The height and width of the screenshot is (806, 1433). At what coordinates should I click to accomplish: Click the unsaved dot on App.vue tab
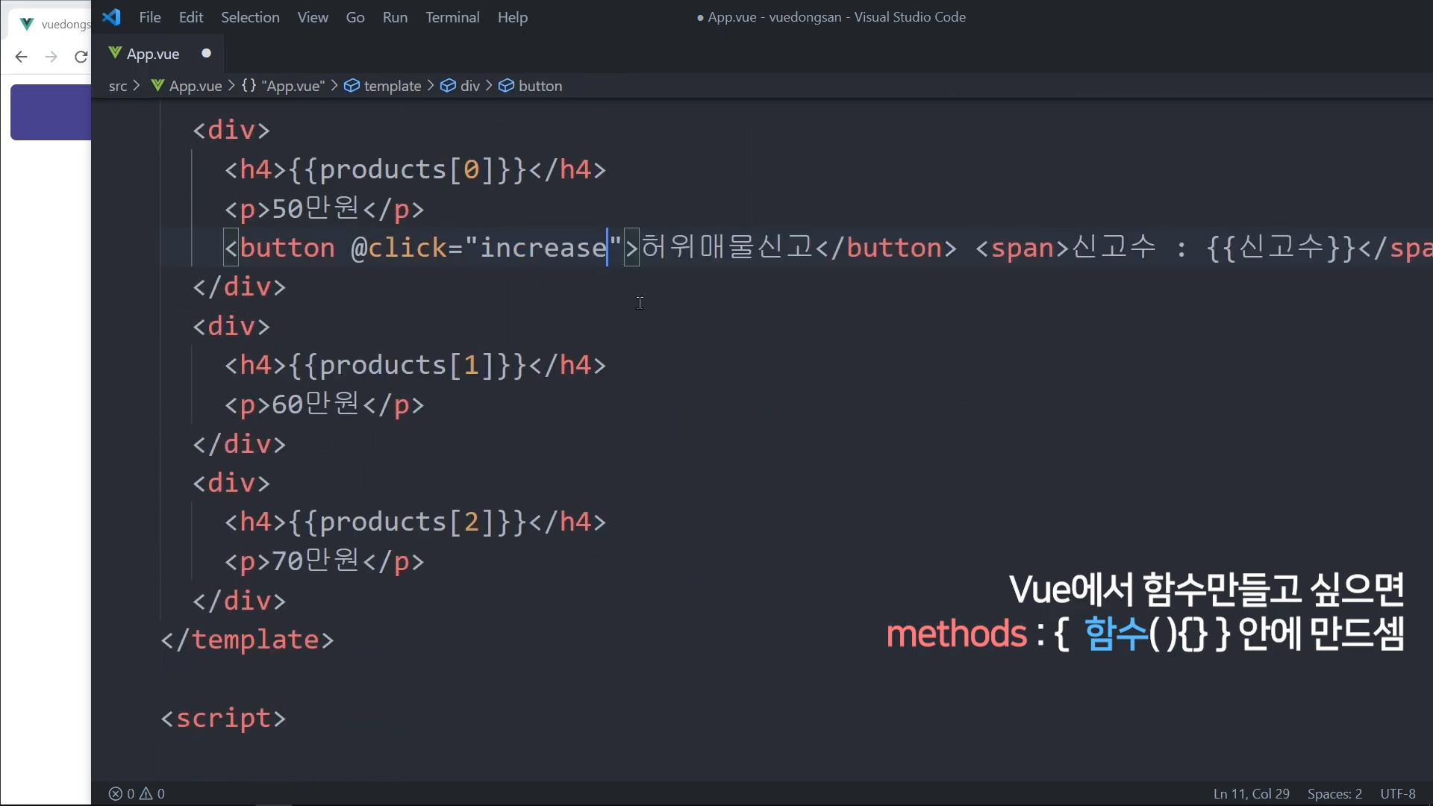[207, 53]
